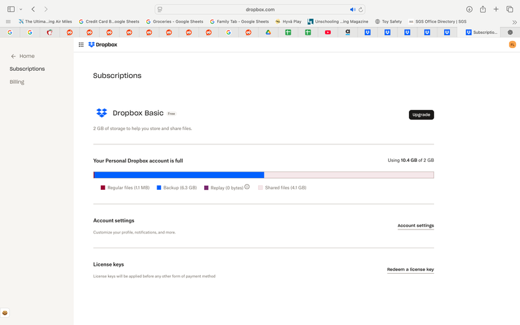
Task: Click the Dropbox logo in the header
Action: pyautogui.click(x=103, y=45)
